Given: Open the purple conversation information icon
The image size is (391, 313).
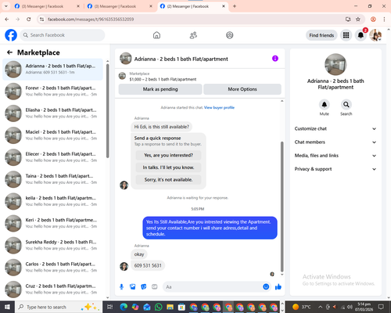Looking at the screenshot, I should tap(275, 59).
